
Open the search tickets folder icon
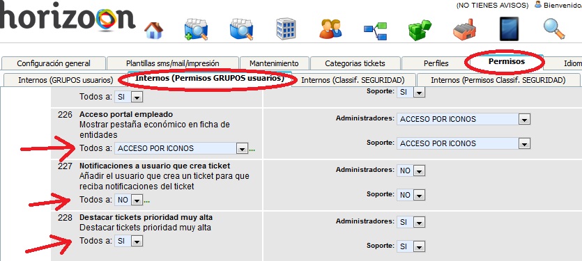click(241, 29)
